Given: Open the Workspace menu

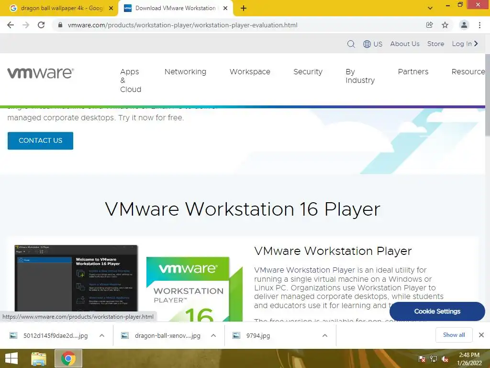Looking at the screenshot, I should coord(250,72).
